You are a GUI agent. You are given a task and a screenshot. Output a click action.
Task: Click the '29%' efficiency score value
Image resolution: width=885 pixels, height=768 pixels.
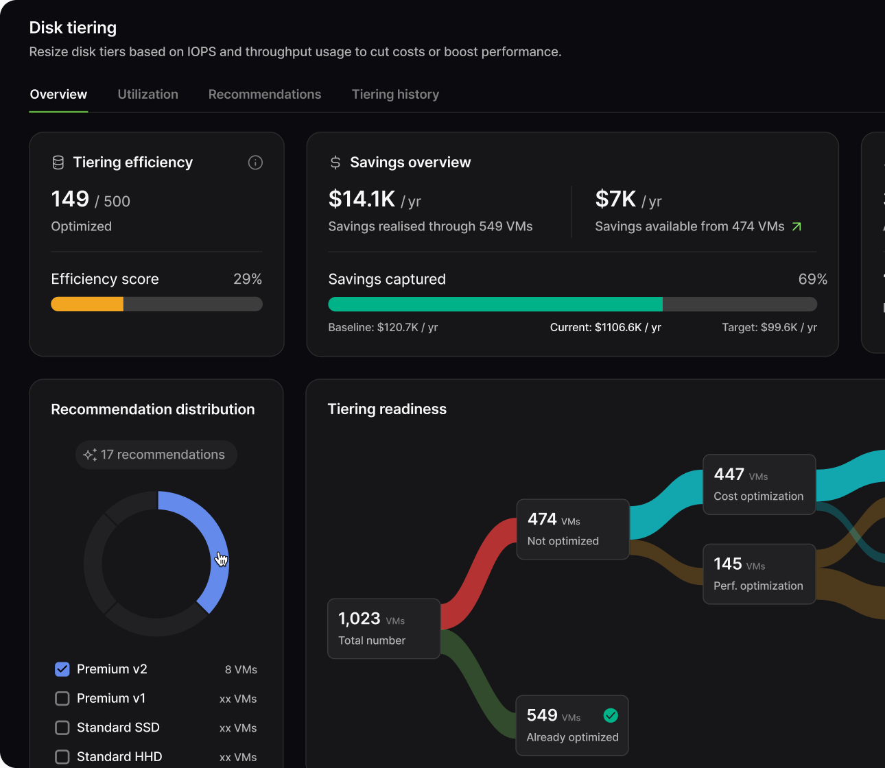pos(248,279)
